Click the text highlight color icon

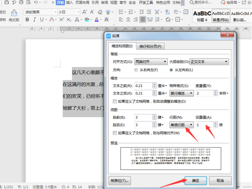pyautogui.click(x=87, y=19)
